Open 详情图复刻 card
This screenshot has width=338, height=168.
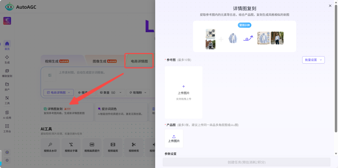point(67,112)
